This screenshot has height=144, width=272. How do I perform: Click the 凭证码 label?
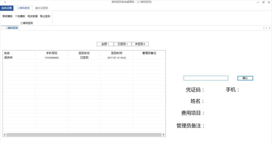pyautogui.click(x=195, y=90)
